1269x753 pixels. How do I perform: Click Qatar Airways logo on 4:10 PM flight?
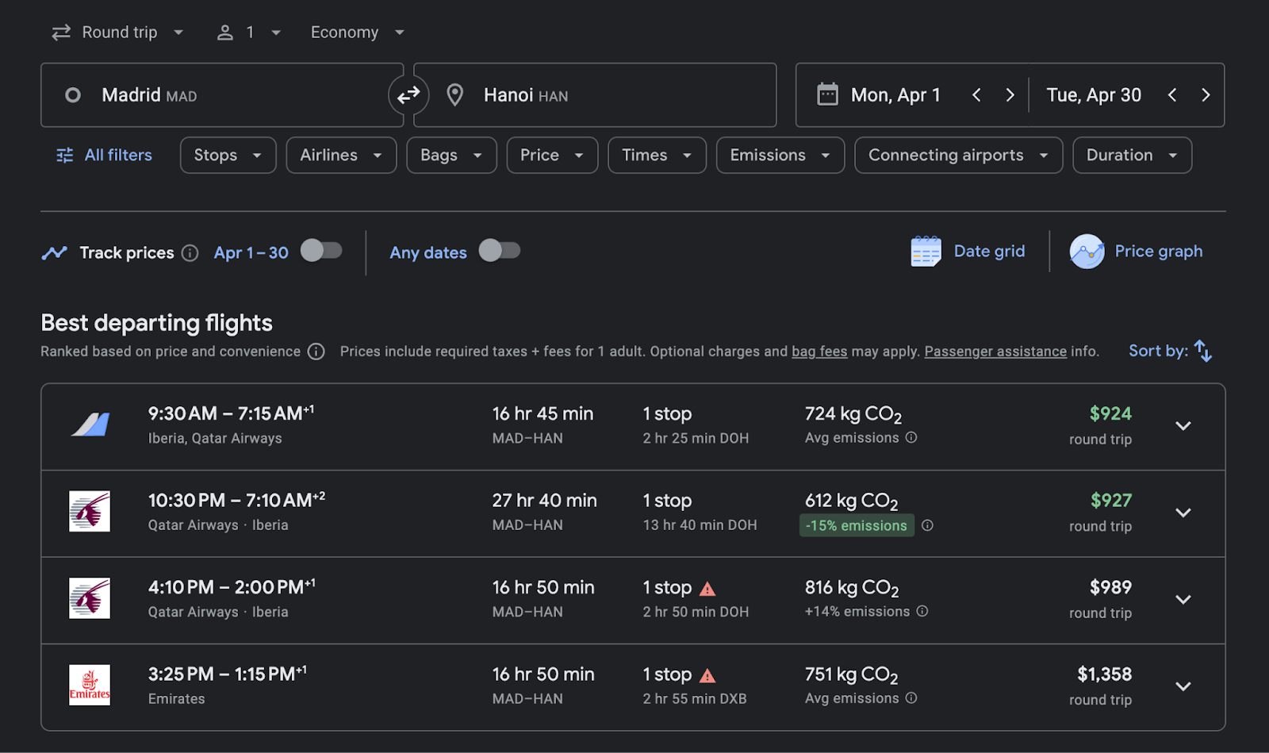pos(90,598)
